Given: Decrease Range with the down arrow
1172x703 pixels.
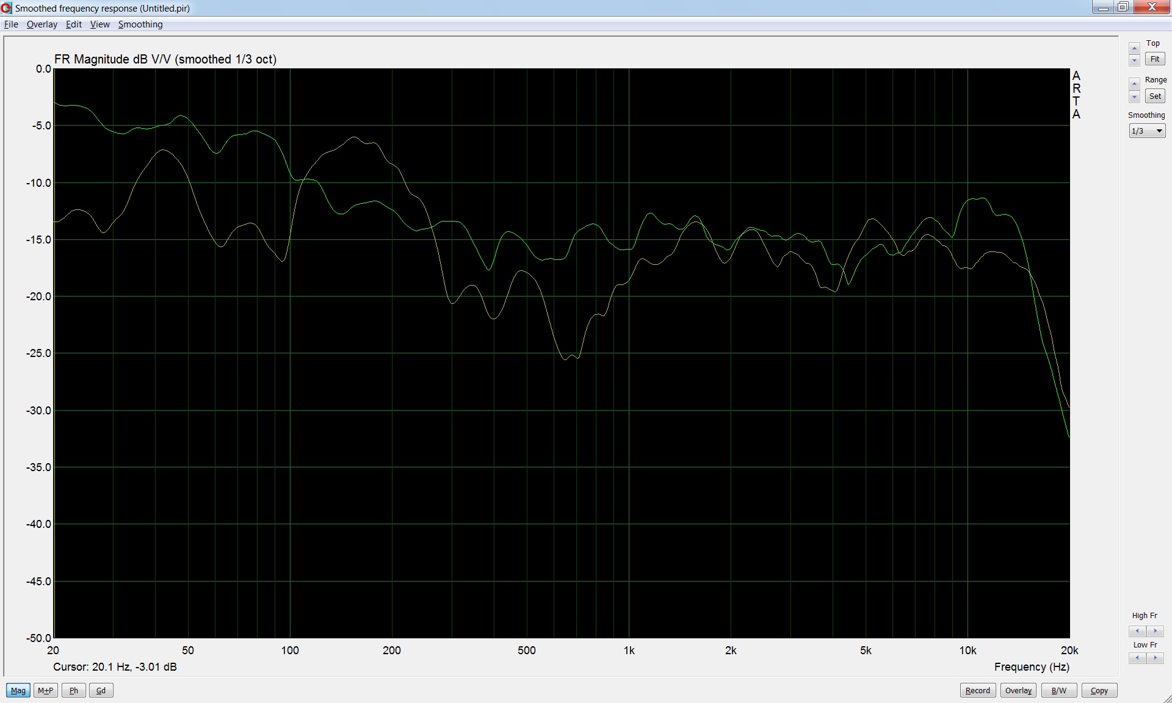Looking at the screenshot, I should pyautogui.click(x=1134, y=97).
